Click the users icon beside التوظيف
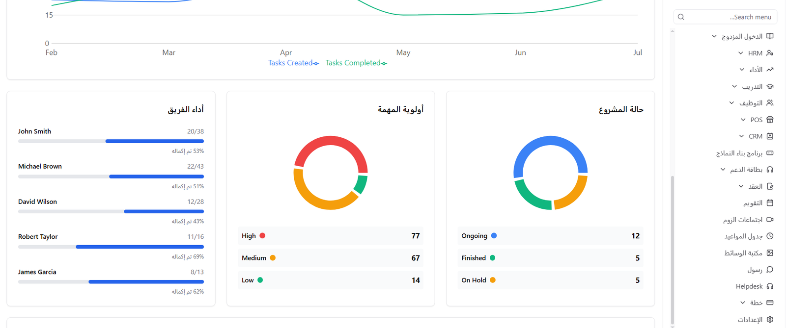 coord(770,103)
